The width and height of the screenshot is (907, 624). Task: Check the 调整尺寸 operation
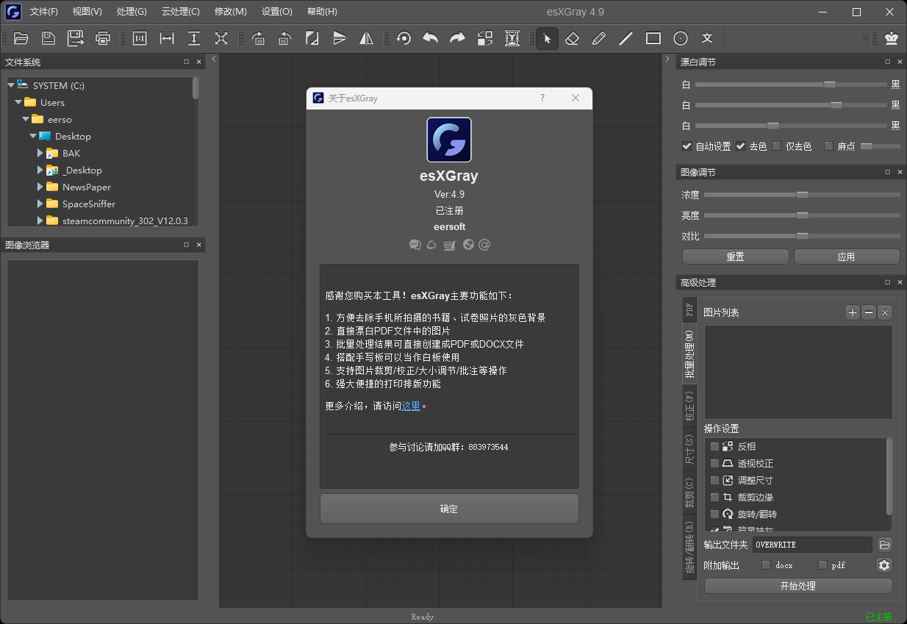(x=715, y=481)
